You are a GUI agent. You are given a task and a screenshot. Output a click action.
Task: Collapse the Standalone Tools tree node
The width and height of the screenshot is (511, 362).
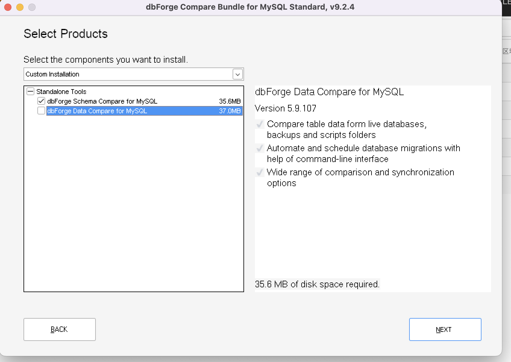pyautogui.click(x=30, y=91)
